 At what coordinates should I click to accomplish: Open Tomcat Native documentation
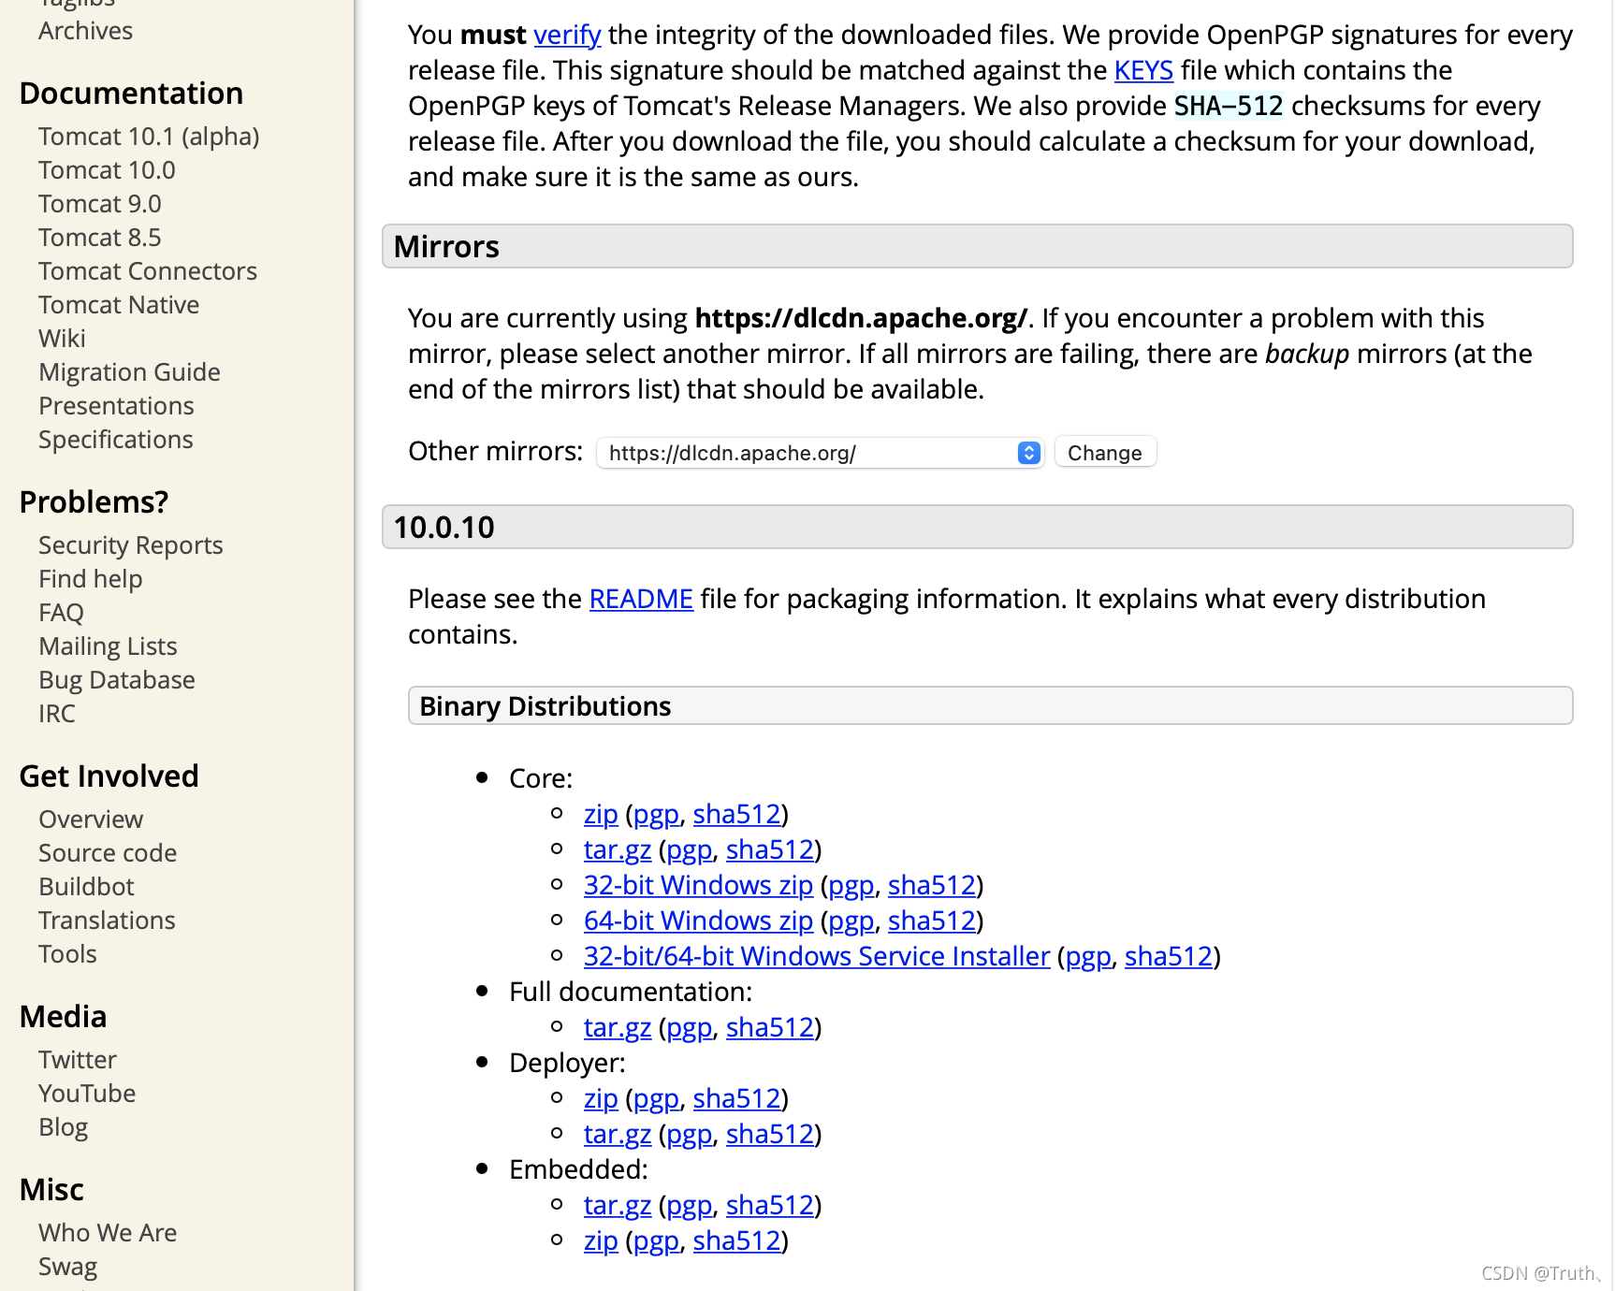pos(119,305)
